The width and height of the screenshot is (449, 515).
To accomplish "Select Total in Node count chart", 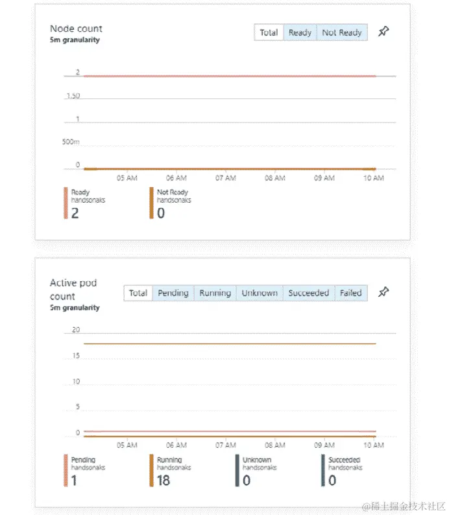I will 269,32.
